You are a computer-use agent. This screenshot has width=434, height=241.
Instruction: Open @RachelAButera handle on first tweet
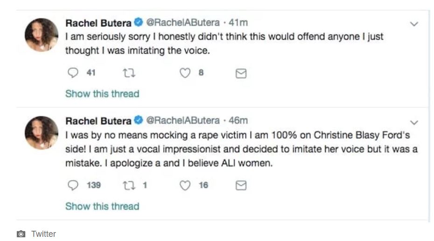point(182,22)
